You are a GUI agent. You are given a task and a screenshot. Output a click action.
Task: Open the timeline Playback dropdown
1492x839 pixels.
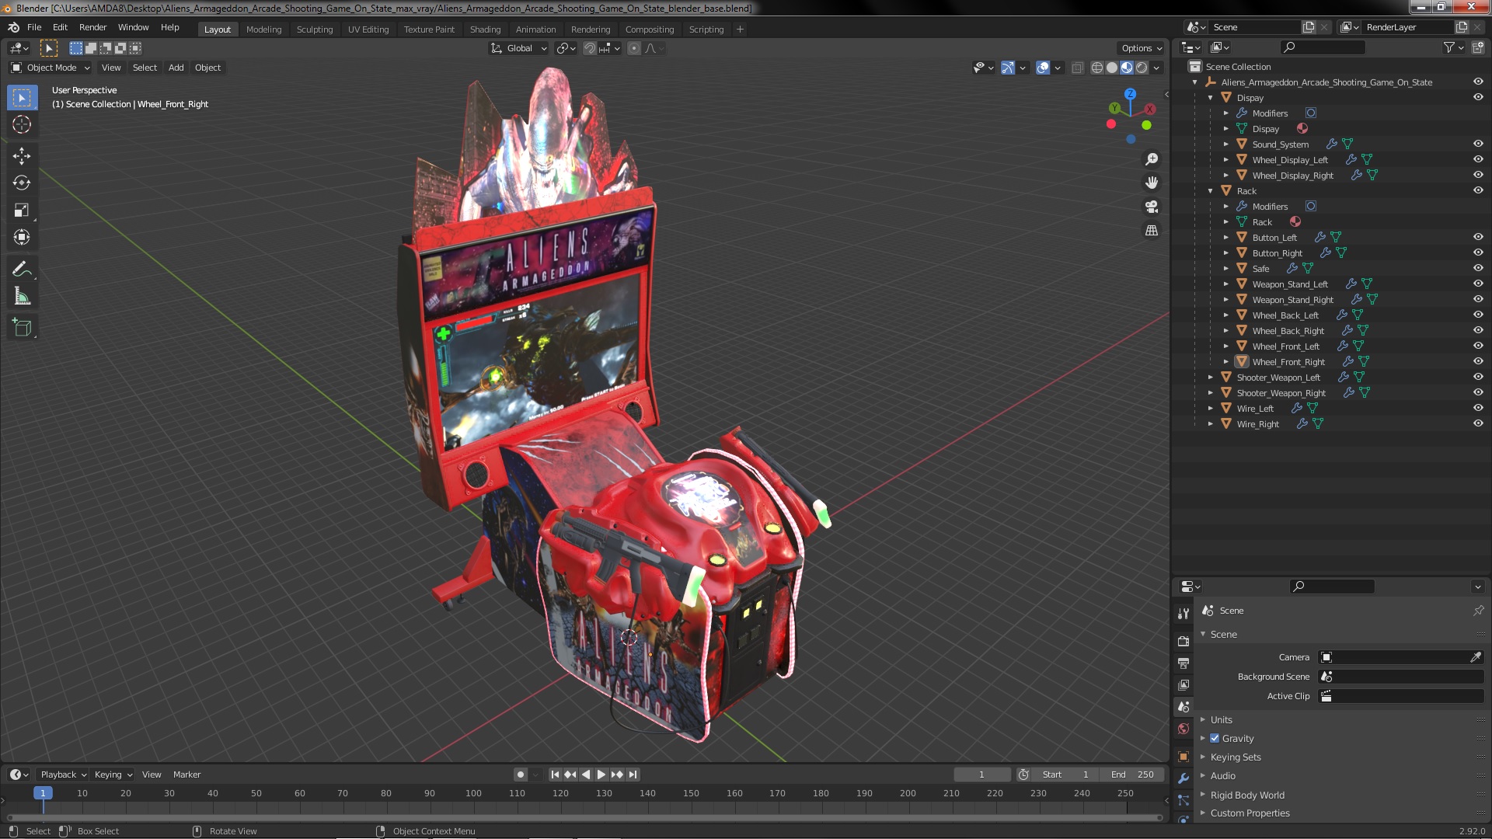[x=63, y=775]
